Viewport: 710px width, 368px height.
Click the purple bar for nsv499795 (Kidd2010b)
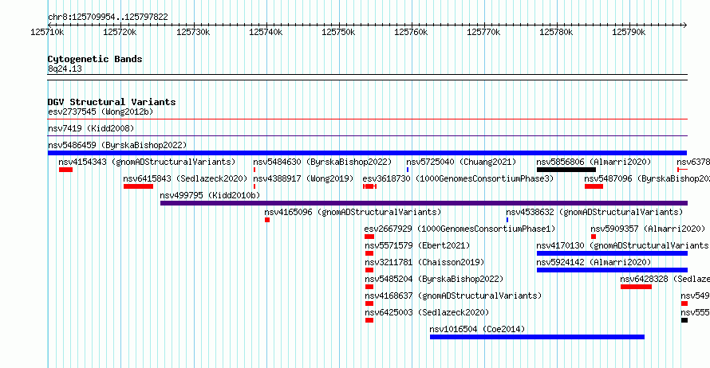(424, 203)
